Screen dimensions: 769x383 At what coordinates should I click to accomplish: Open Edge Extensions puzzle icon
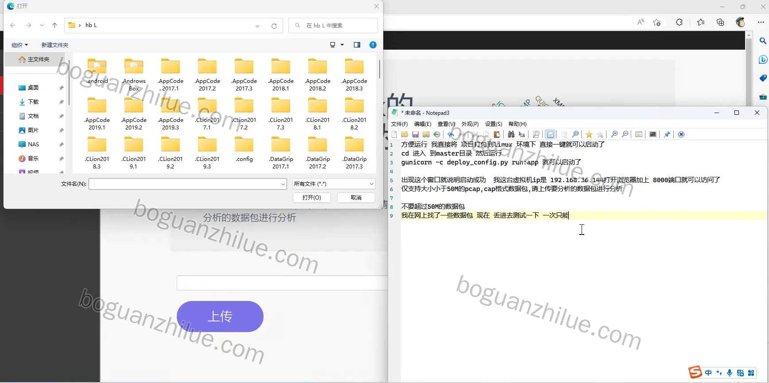679,22
